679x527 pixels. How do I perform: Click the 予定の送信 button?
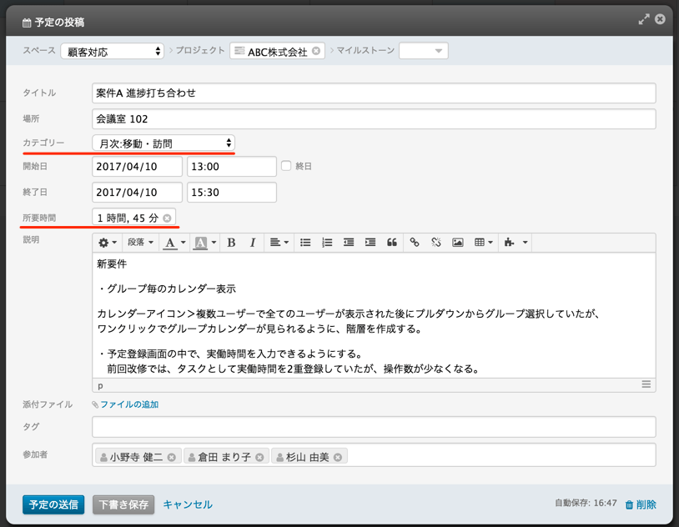pyautogui.click(x=53, y=504)
